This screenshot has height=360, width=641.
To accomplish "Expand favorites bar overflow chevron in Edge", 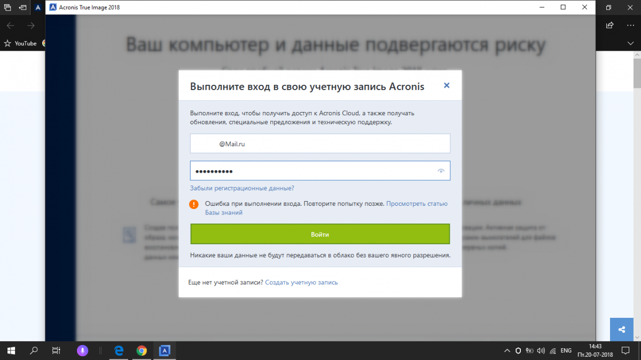I will pyautogui.click(x=630, y=43).
